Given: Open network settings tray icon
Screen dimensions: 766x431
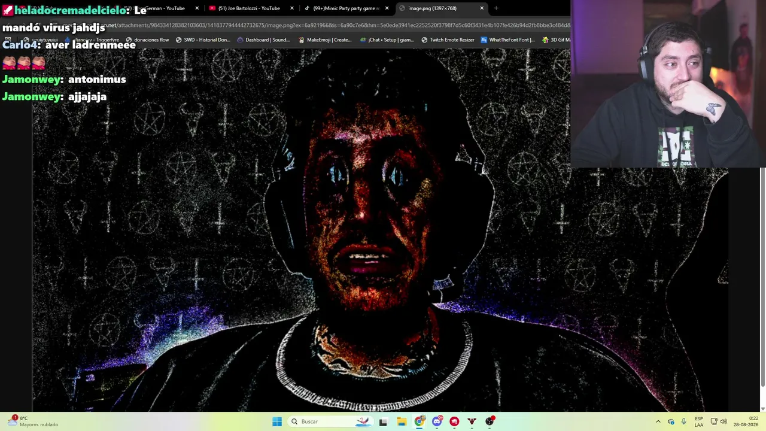Looking at the screenshot, I should click(x=714, y=421).
